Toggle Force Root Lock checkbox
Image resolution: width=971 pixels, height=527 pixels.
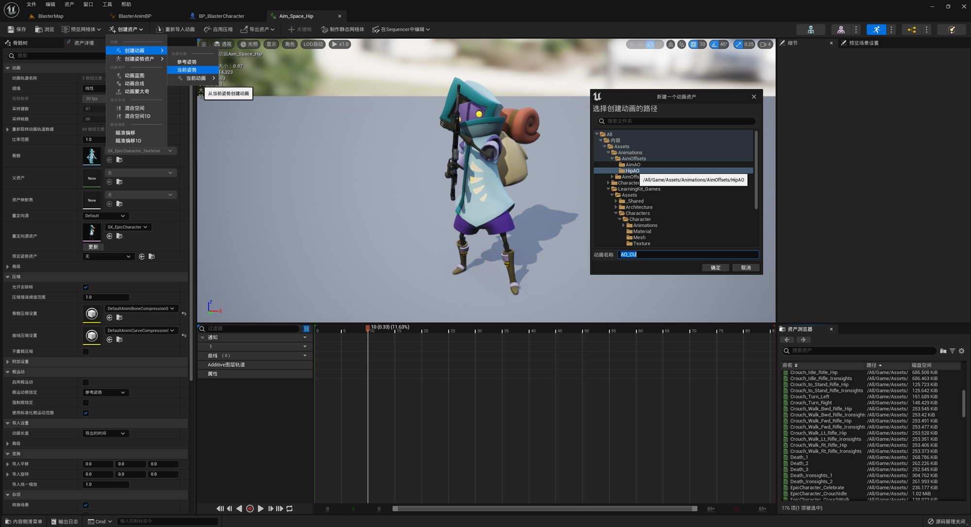click(x=86, y=403)
